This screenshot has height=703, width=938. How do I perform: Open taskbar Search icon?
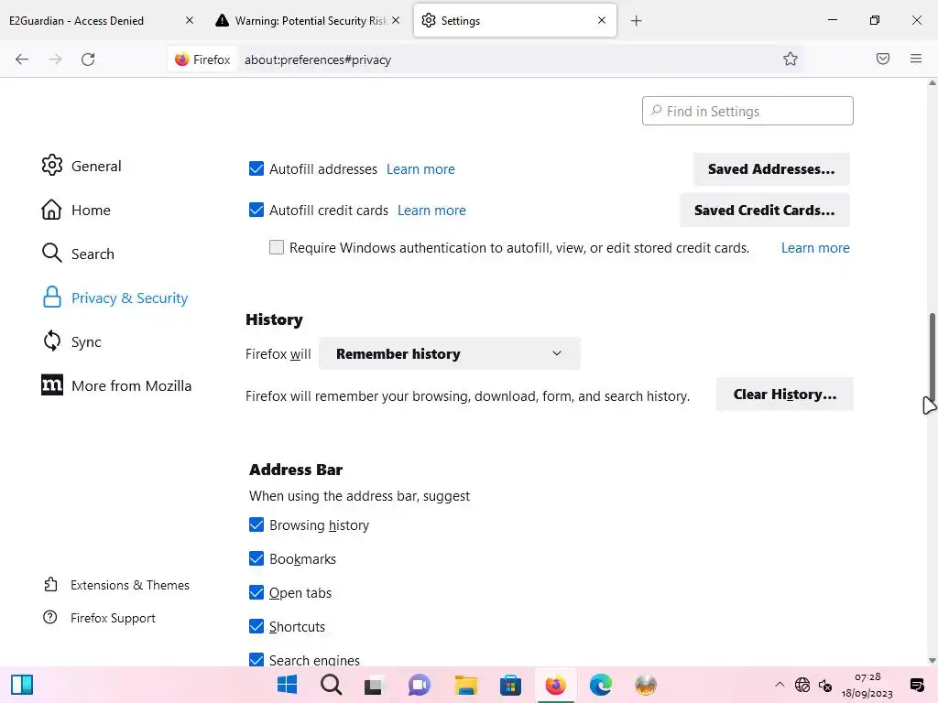(x=331, y=685)
